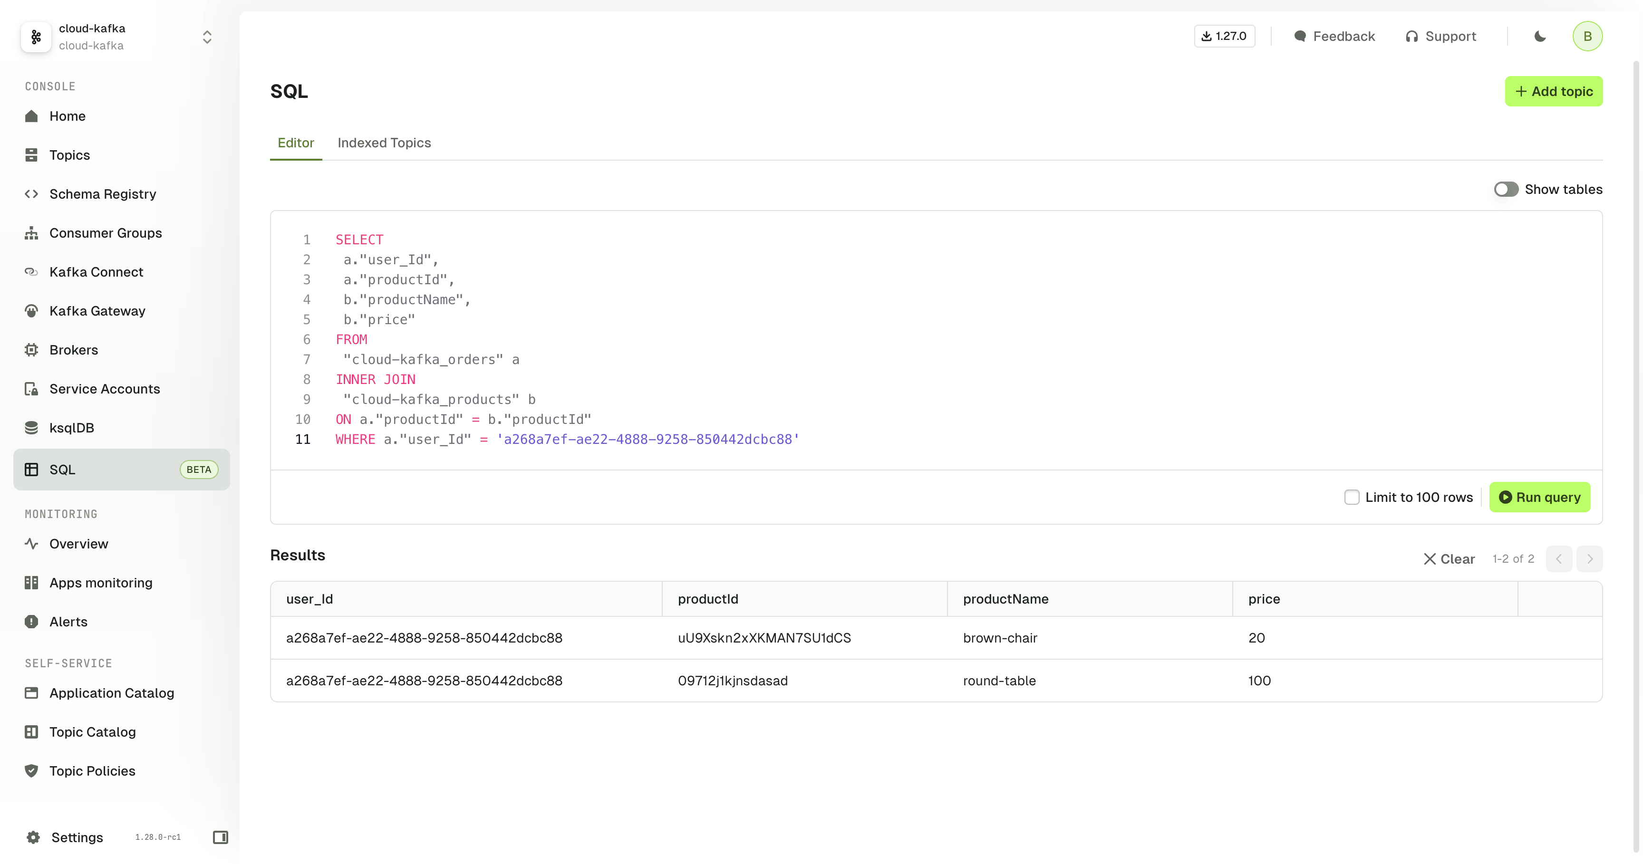Click the Brokers chip icon
This screenshot has width=1643, height=864.
tap(31, 349)
